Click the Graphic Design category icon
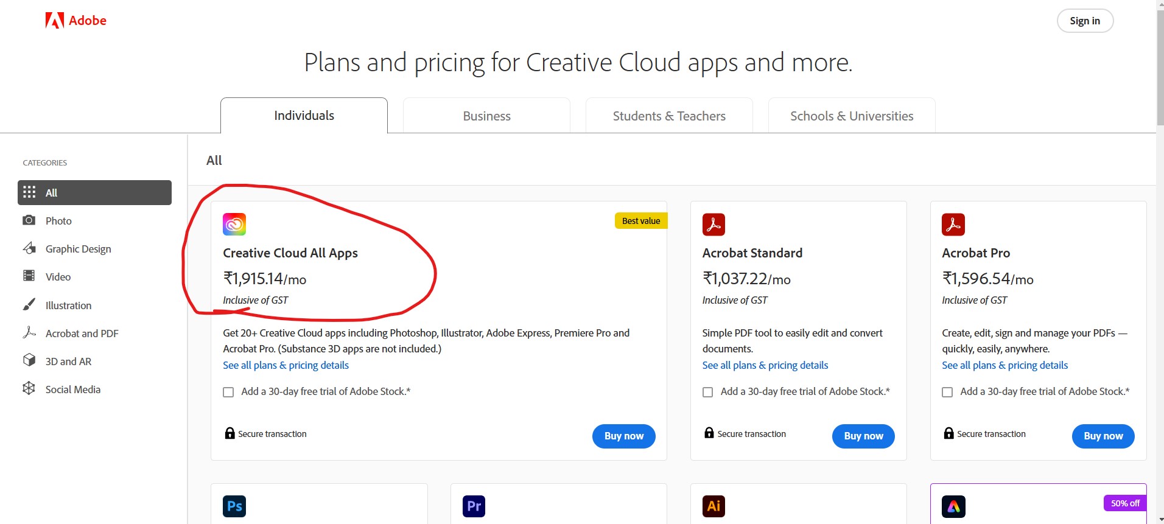The height and width of the screenshot is (524, 1164). [x=29, y=248]
